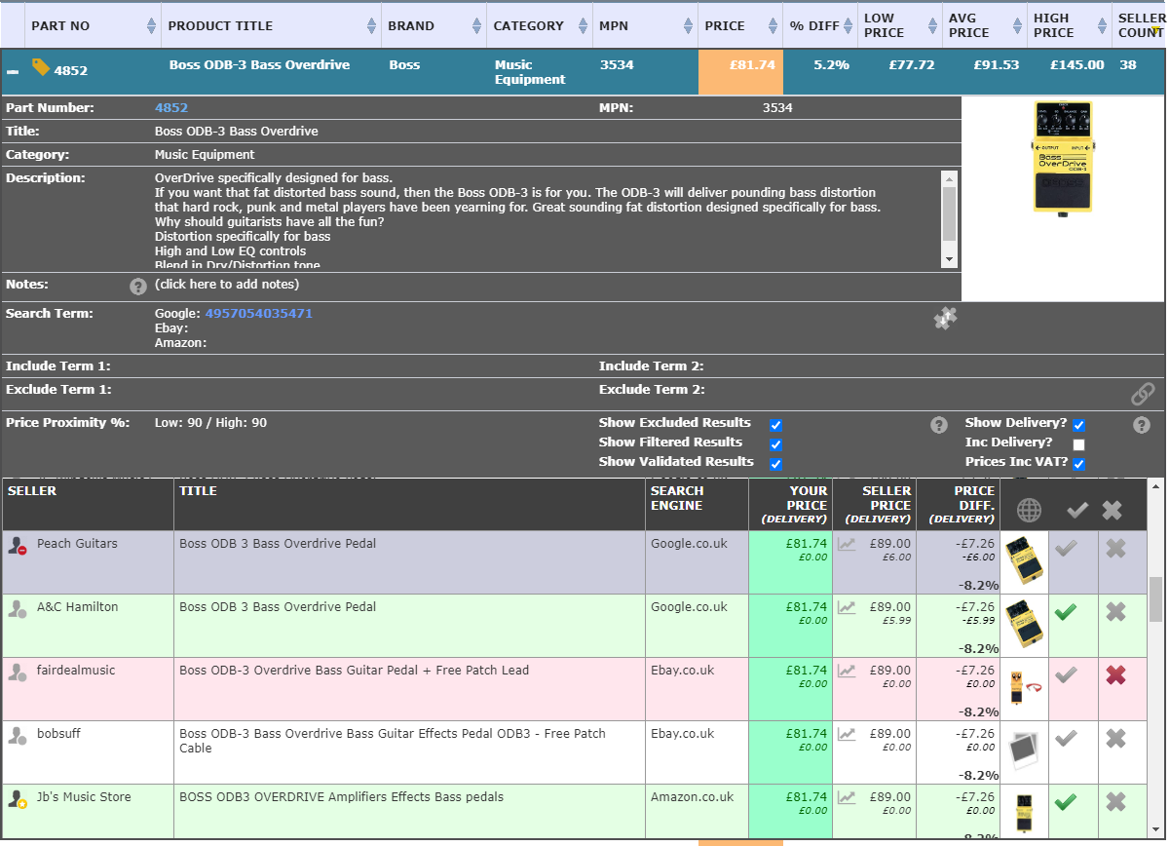Click the orange £81.74 price cell

tap(740, 72)
